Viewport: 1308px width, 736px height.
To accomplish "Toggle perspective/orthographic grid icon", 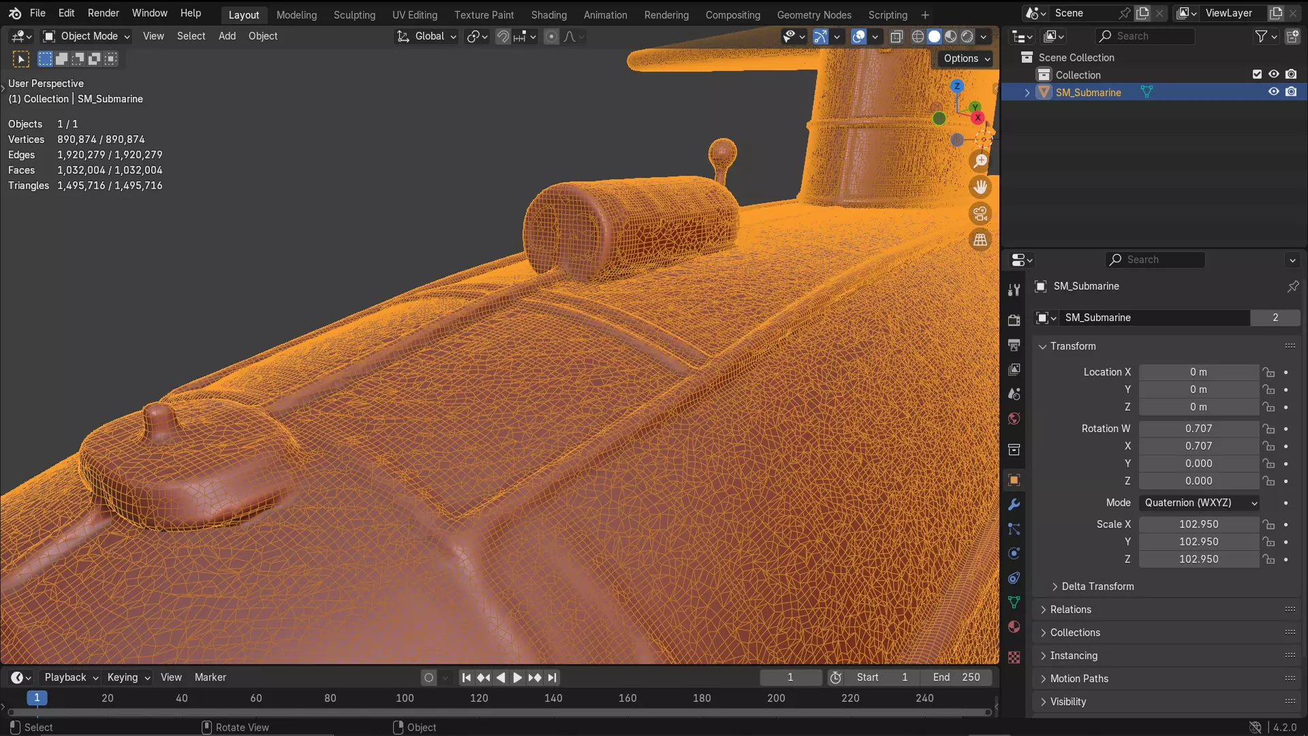I will [x=980, y=240].
